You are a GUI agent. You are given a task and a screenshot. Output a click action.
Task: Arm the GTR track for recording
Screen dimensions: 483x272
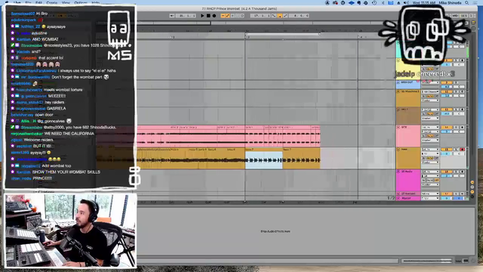[x=462, y=128]
